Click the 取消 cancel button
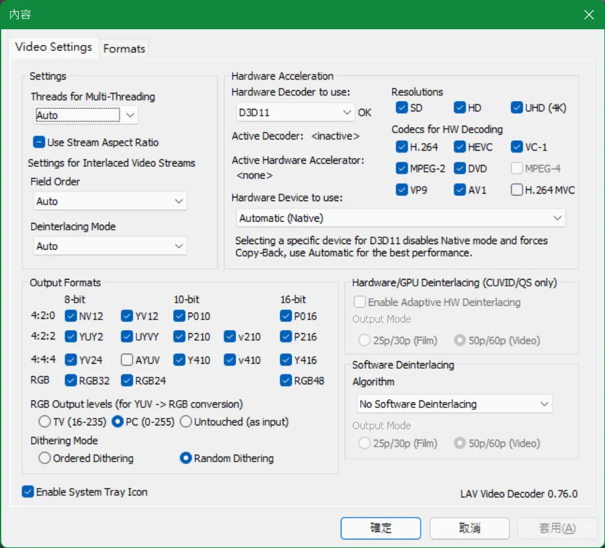The height and width of the screenshot is (548, 605). [470, 528]
